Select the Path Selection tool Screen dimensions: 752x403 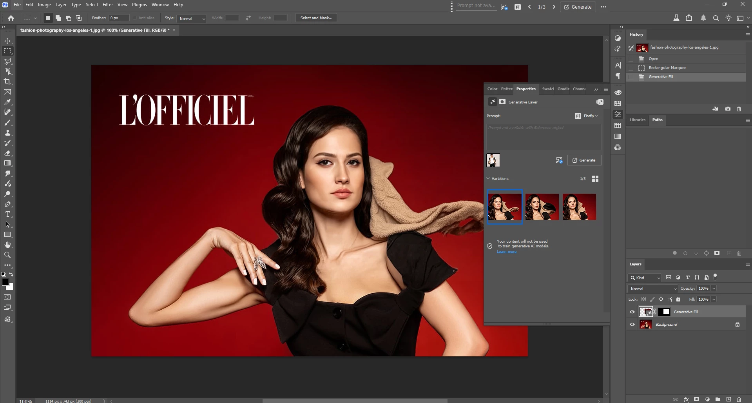[x=7, y=224]
